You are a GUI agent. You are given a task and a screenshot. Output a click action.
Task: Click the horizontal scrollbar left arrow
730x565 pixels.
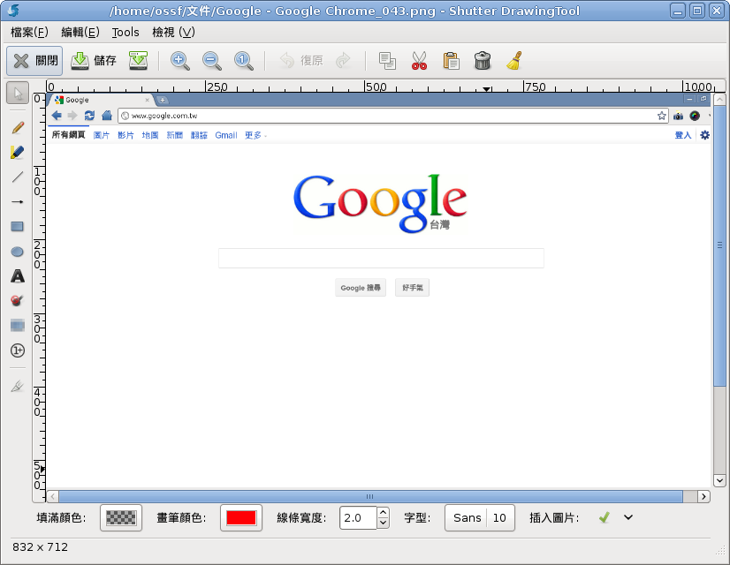[53, 496]
